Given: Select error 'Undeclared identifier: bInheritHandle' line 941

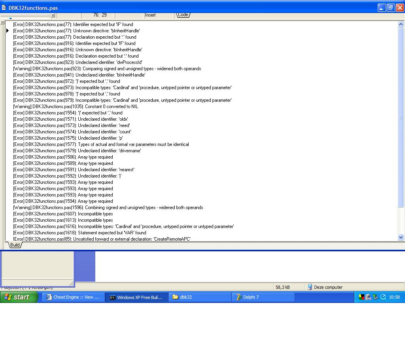Looking at the screenshot, I should (x=79, y=75).
